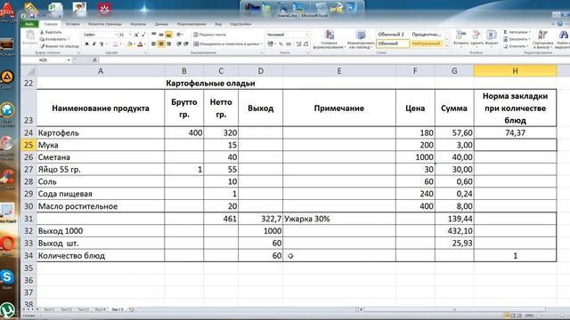Viewport: 570px width, 320px height.
Task: Increase the number of decimal places
Action: pos(298,44)
